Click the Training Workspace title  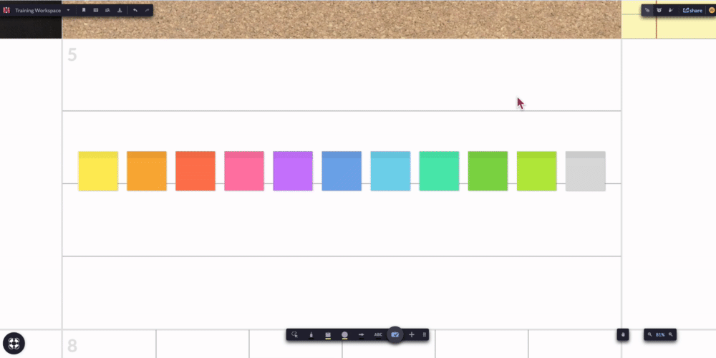point(38,10)
